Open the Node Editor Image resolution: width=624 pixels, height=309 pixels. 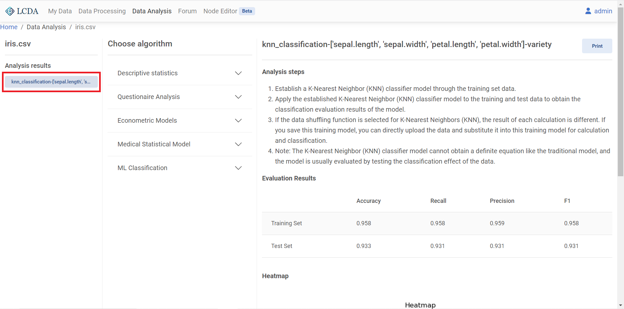click(220, 11)
